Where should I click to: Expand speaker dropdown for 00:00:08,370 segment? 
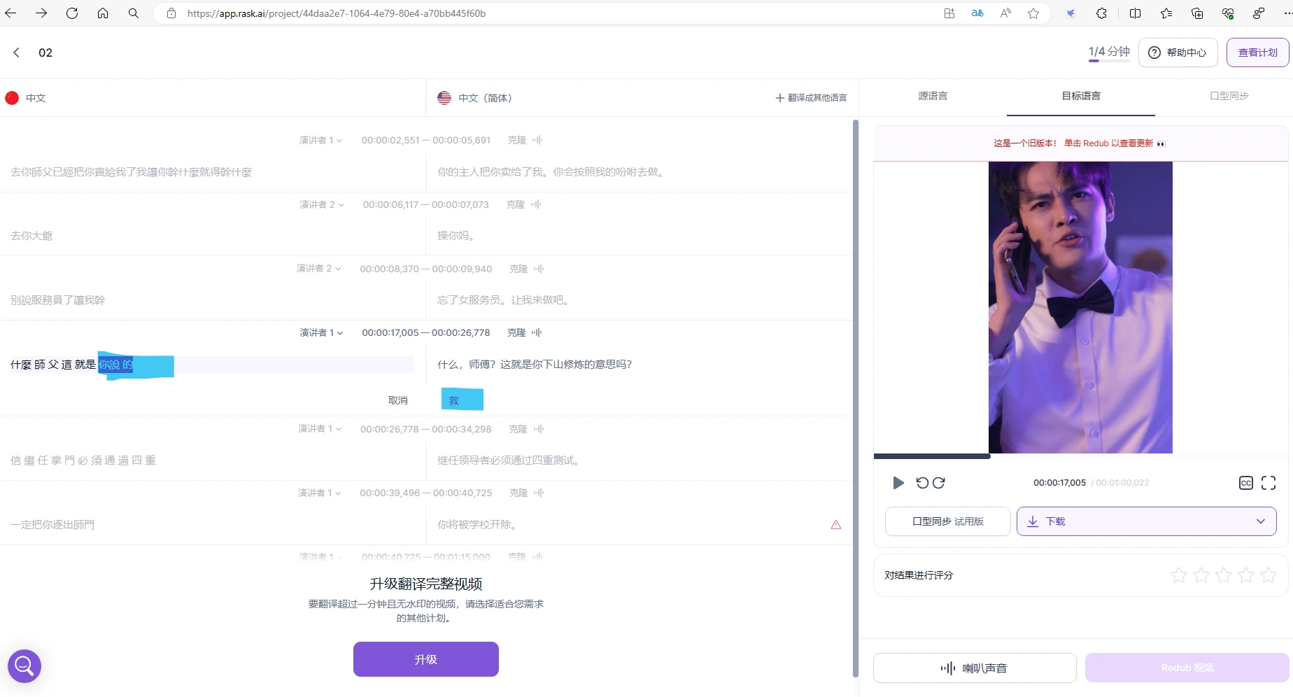tap(318, 269)
